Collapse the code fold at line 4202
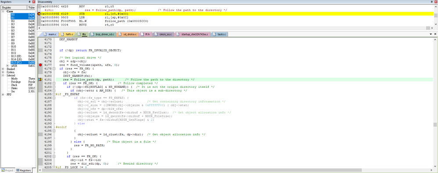Viewport: 438px width, 173px height. tap(54, 156)
